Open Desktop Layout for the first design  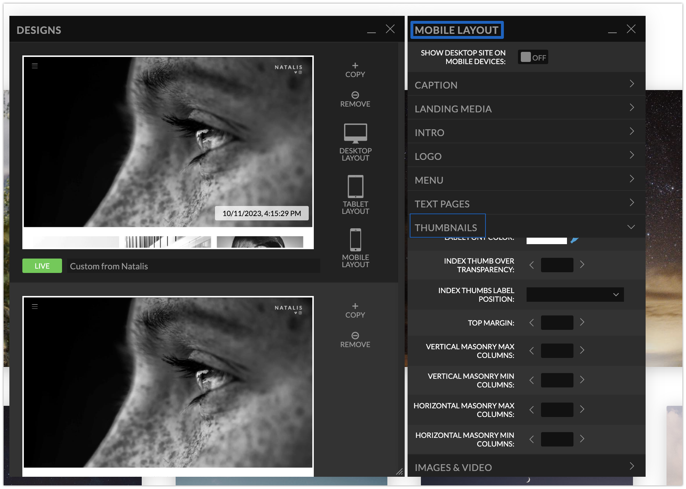click(355, 143)
